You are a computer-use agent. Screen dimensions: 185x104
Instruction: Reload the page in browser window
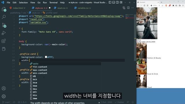[144, 5]
